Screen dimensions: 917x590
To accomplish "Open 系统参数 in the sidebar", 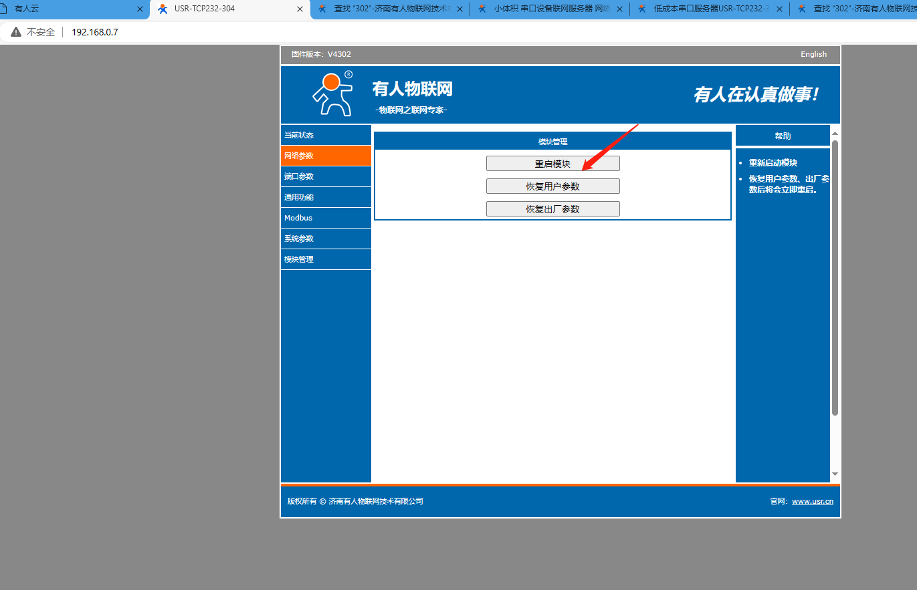I will click(x=326, y=239).
